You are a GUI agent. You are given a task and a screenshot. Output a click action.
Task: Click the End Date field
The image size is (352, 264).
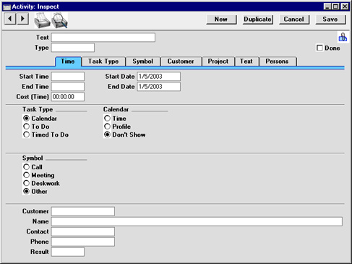click(x=159, y=87)
